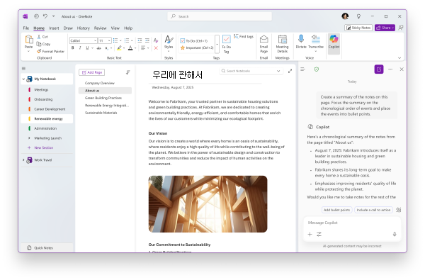The width and height of the screenshot is (425, 280).
Task: Decrease the paragraph indent
Action: point(140,40)
